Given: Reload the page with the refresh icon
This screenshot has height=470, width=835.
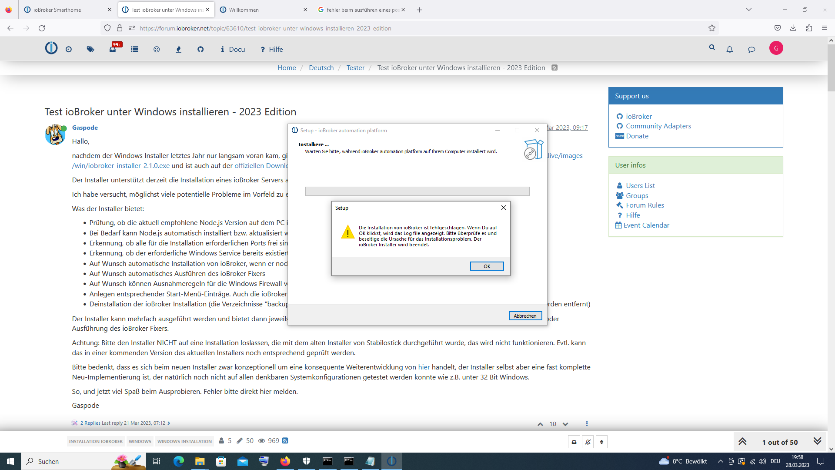Looking at the screenshot, I should tap(42, 28).
